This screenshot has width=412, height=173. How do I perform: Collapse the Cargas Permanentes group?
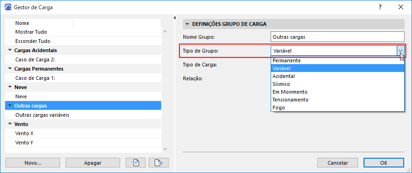point(10,69)
